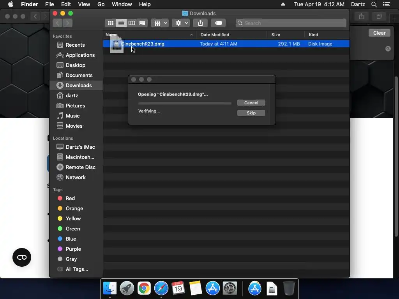
Task: Open Calendar from the Dock
Action: (x=178, y=288)
